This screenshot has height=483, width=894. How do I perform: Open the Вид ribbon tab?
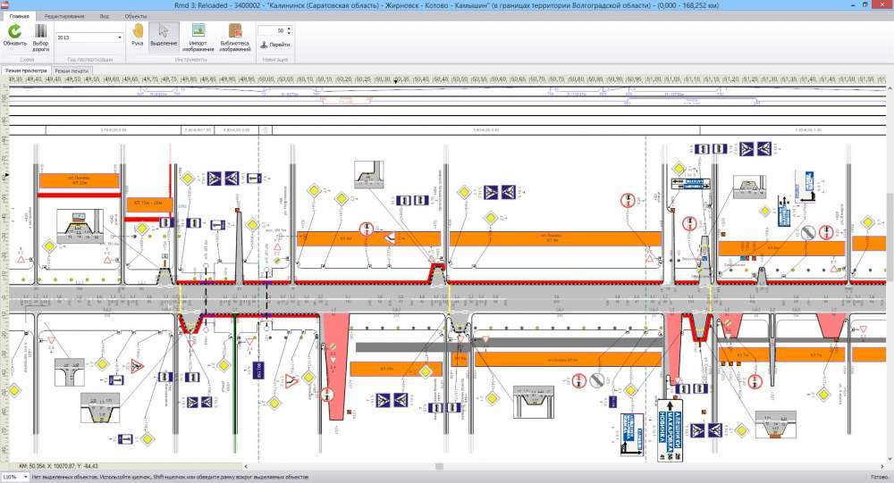(105, 16)
